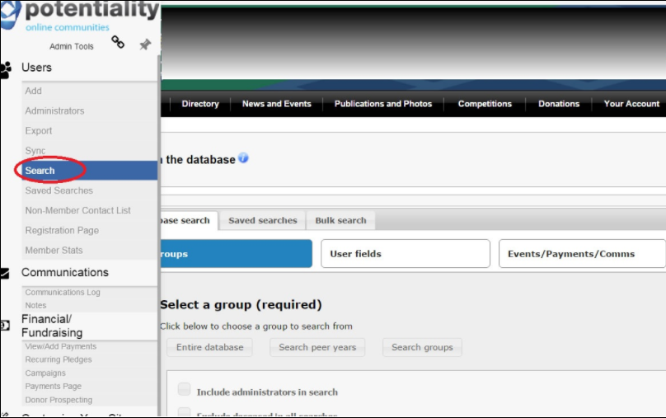666x418 pixels.
Task: Open the Bulk search tab
Action: coord(340,221)
